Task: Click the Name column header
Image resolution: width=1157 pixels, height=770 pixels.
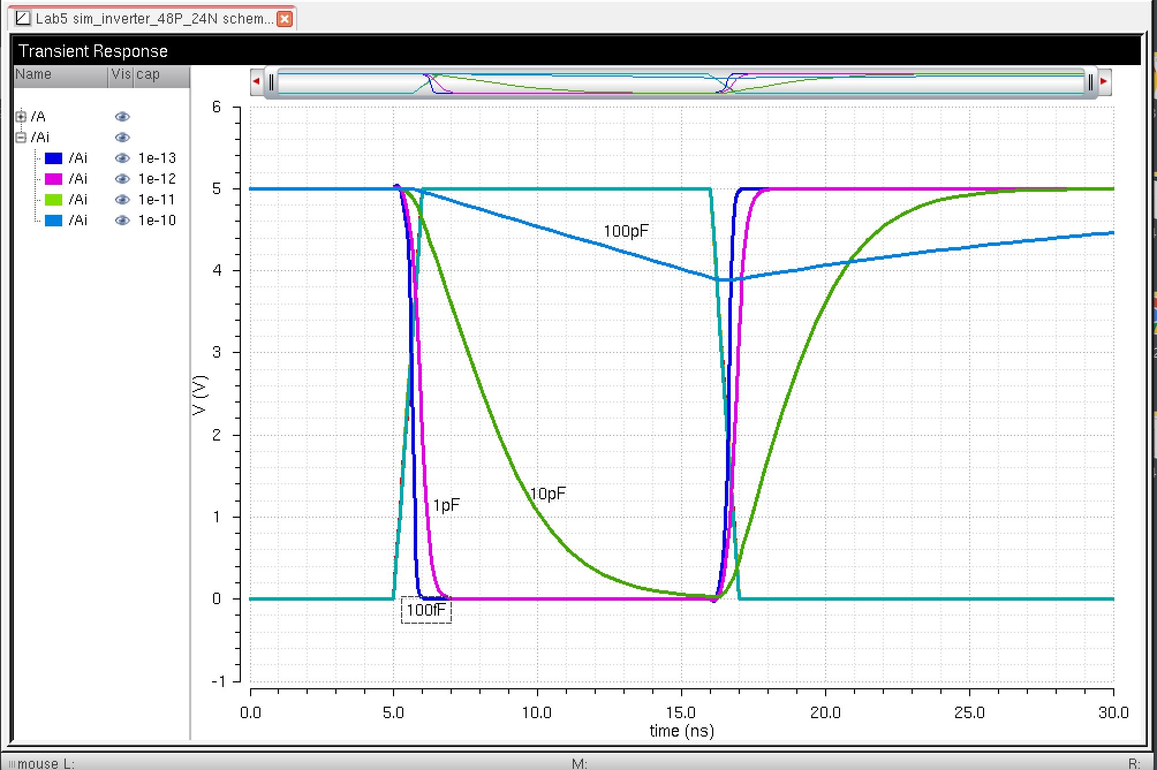Action: click(61, 77)
